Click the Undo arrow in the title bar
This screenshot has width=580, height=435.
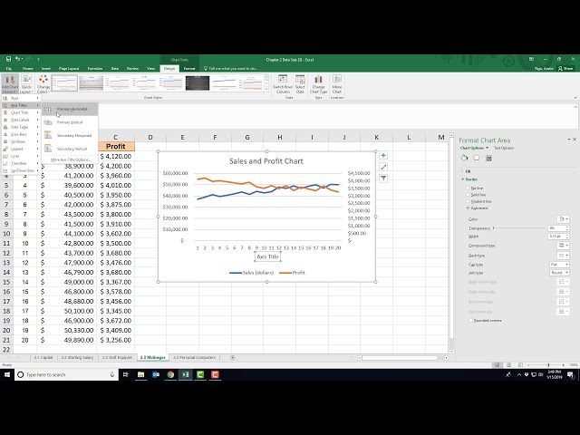coord(17,59)
